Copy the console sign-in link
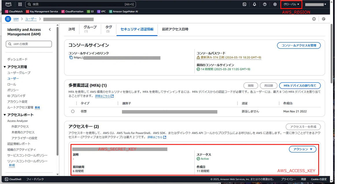 click(71, 58)
